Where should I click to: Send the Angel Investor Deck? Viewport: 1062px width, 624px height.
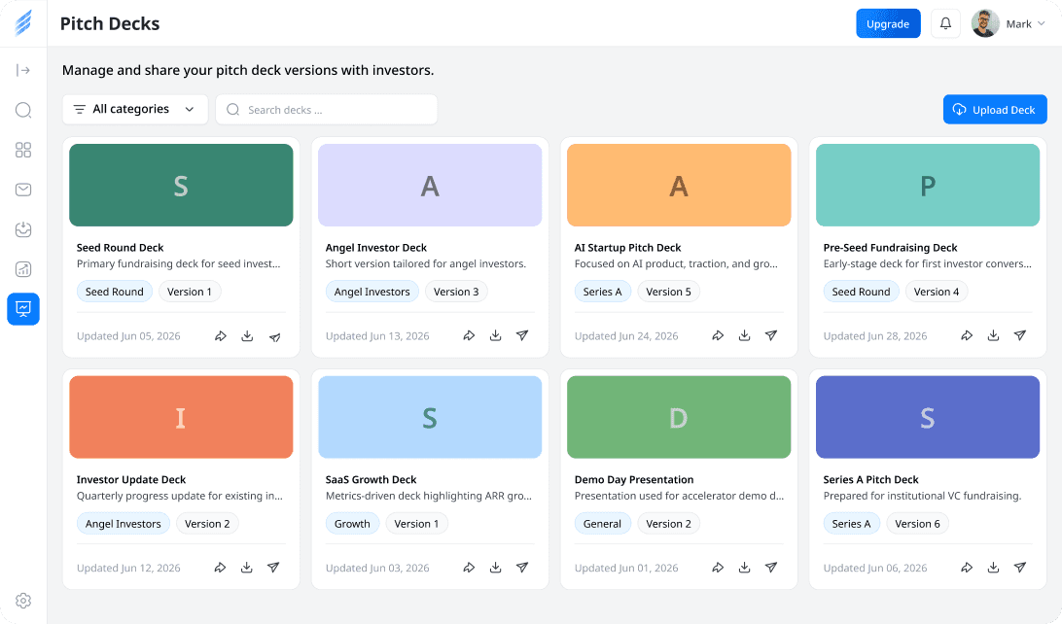tap(522, 335)
